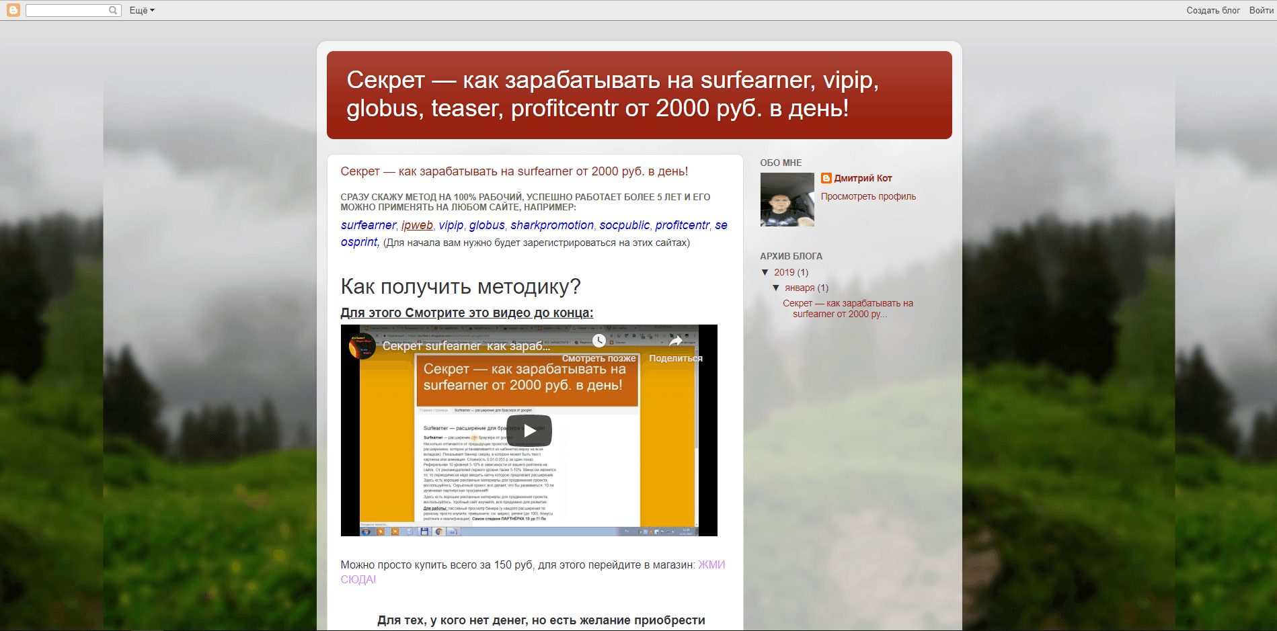Click the share arrow icon on the video player

pos(677,340)
